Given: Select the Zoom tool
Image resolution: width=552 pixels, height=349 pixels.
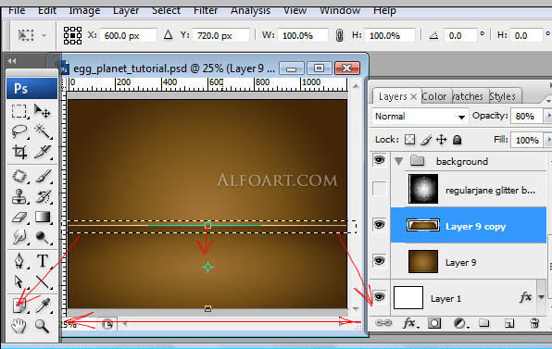Looking at the screenshot, I should (43, 326).
